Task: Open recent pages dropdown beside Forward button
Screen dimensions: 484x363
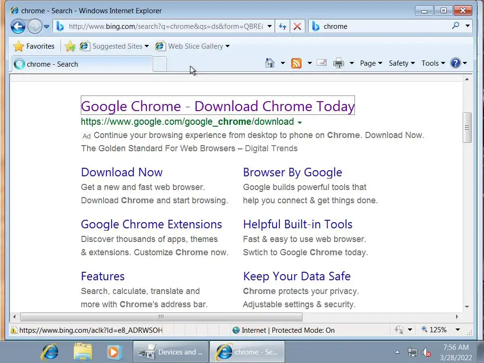Action: (x=47, y=26)
